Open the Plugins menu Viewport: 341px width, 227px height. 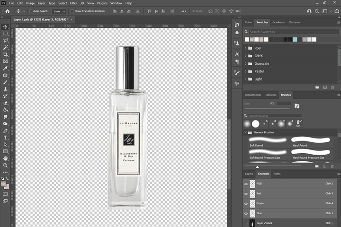(102, 3)
